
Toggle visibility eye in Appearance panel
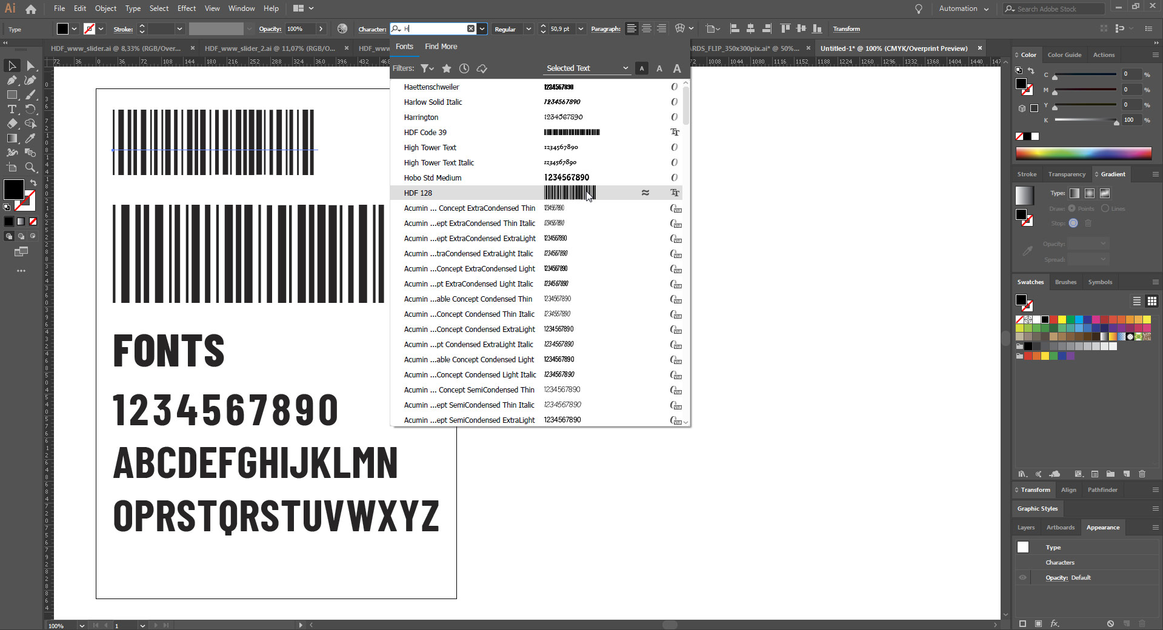point(1022,577)
